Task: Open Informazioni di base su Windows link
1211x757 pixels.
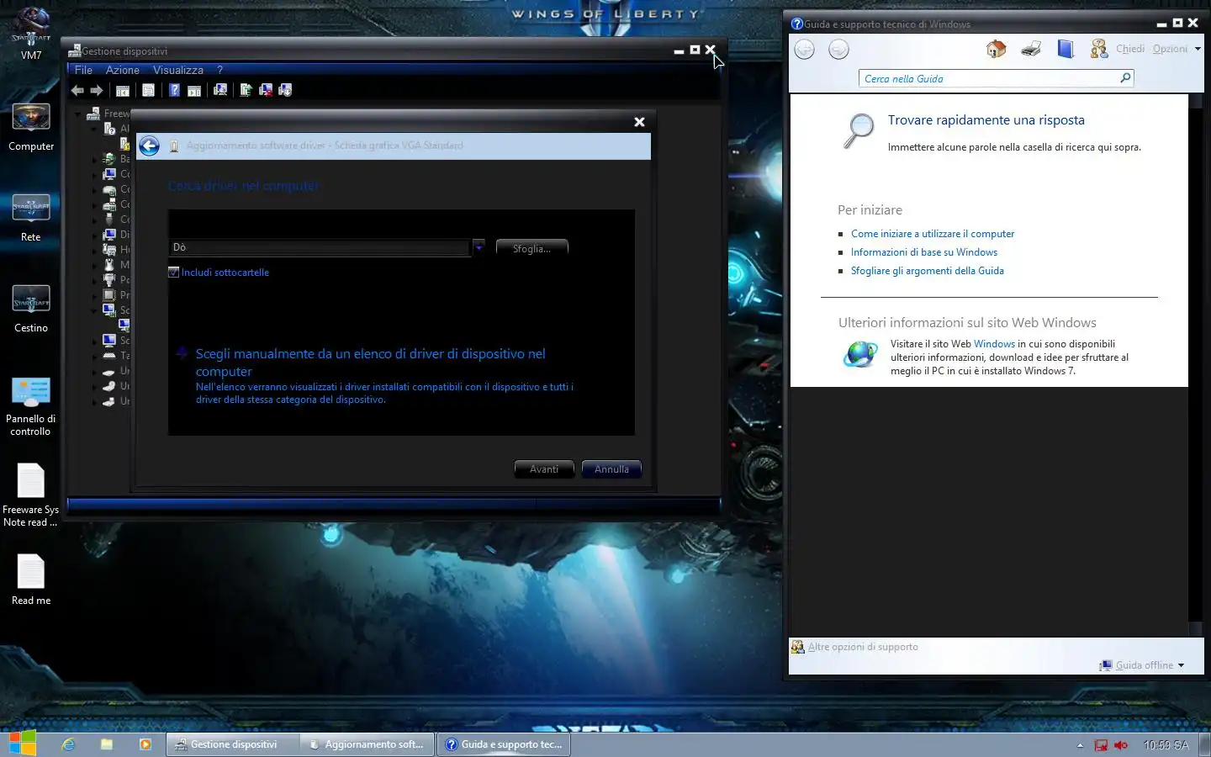Action: click(924, 252)
